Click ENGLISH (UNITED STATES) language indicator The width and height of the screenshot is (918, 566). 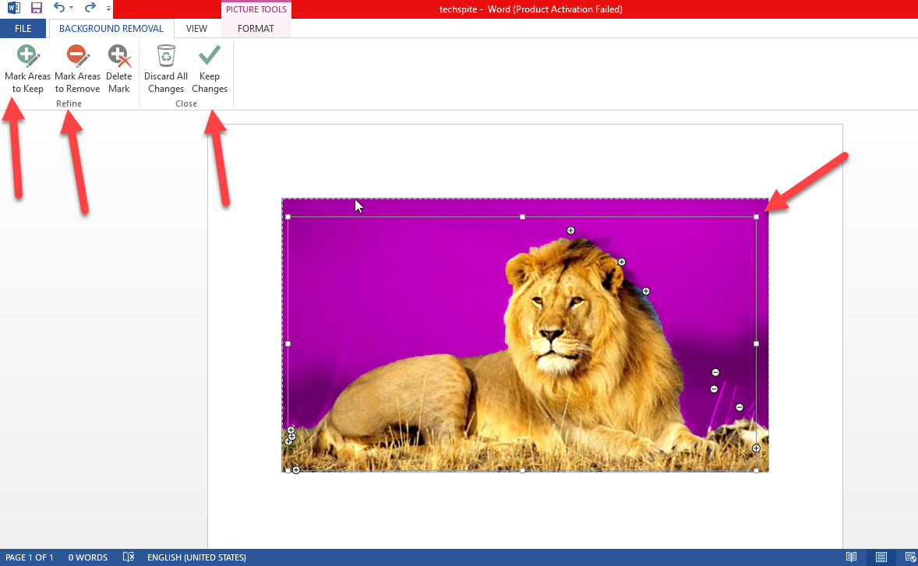tap(196, 557)
